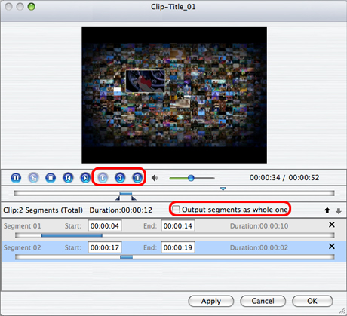Jump to the previous frame button
The width and height of the screenshot is (347, 316).
pos(68,178)
